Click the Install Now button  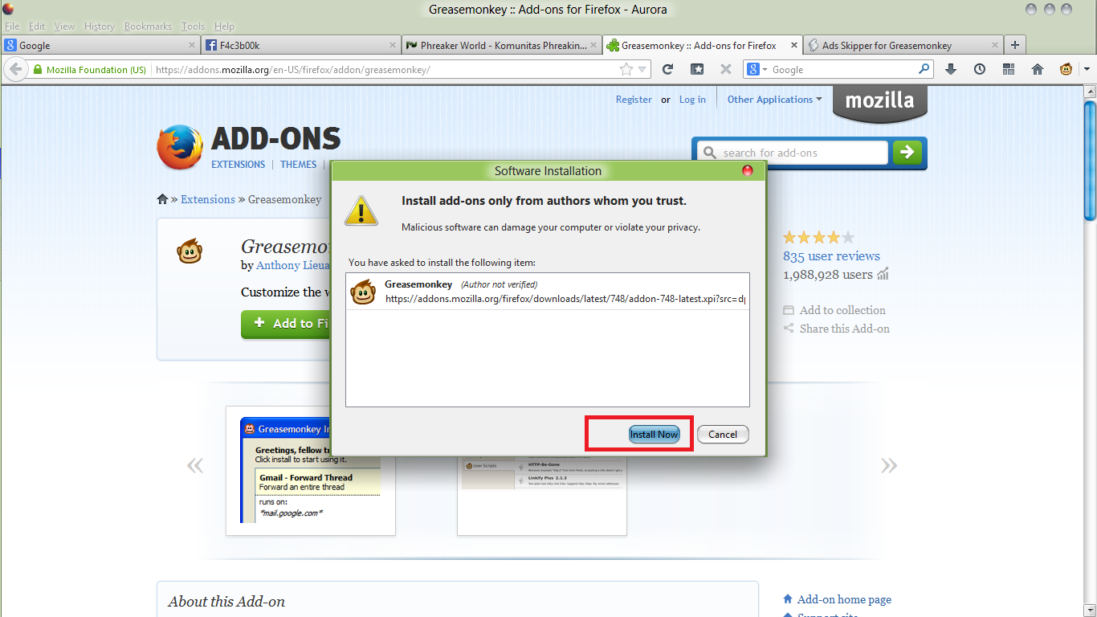click(x=654, y=434)
